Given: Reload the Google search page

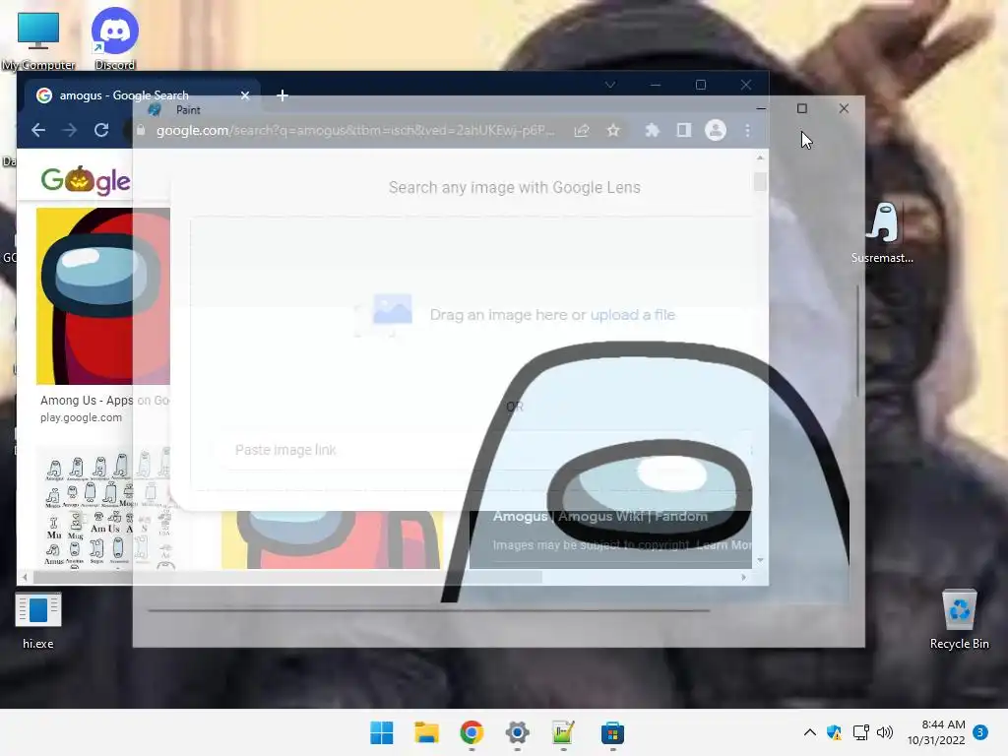Looking at the screenshot, I should pos(101,131).
